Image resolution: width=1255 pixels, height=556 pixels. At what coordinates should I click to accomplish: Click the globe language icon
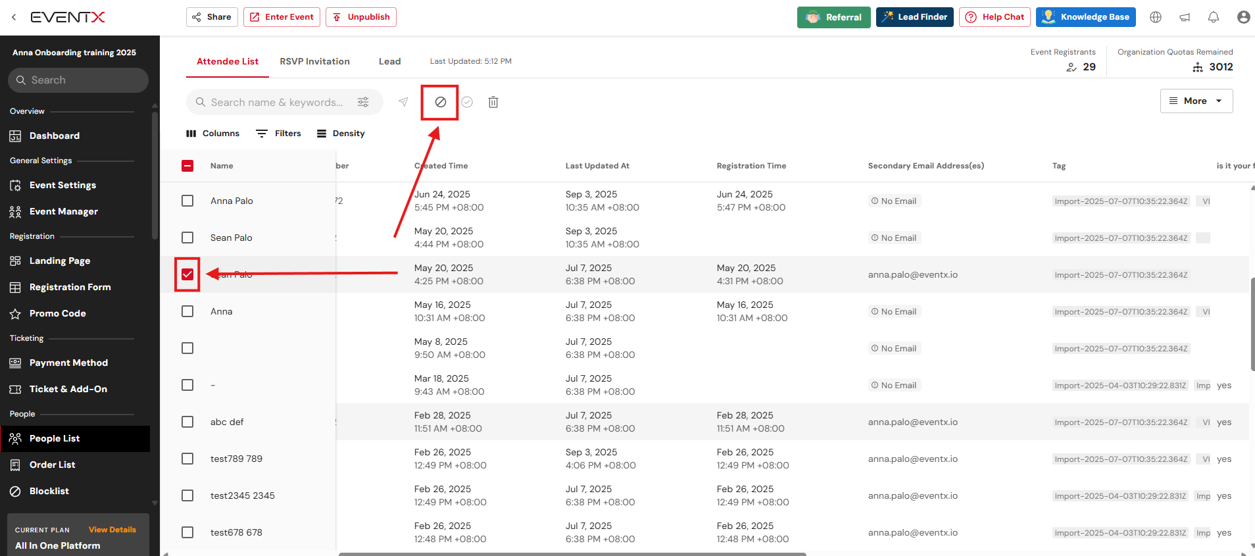click(x=1156, y=17)
